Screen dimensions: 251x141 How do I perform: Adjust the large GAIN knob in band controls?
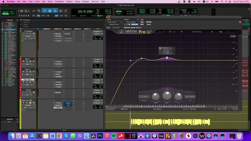click(167, 96)
